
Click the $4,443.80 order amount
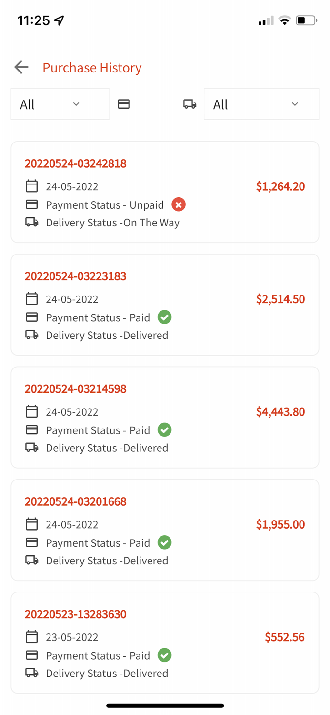pyautogui.click(x=280, y=411)
